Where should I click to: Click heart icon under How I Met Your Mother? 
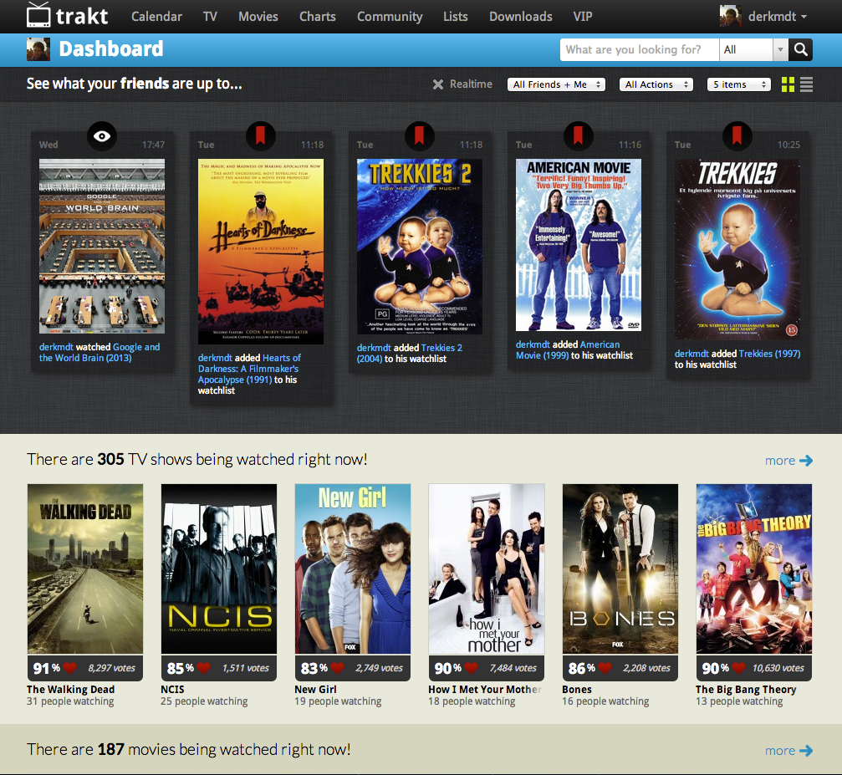(471, 668)
